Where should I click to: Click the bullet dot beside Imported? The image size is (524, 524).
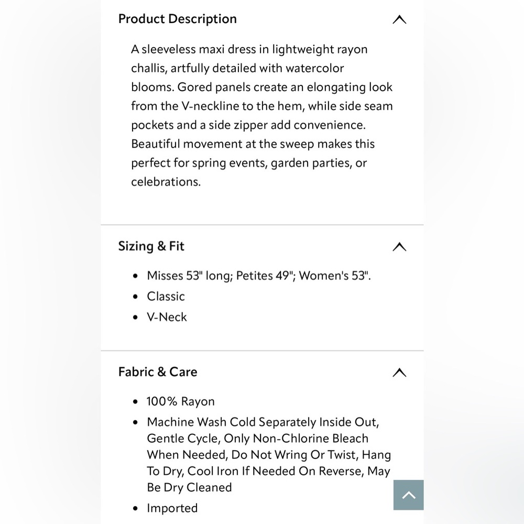[x=135, y=509]
